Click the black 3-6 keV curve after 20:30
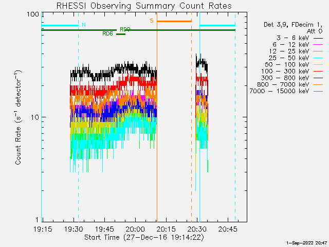 pos(203,63)
